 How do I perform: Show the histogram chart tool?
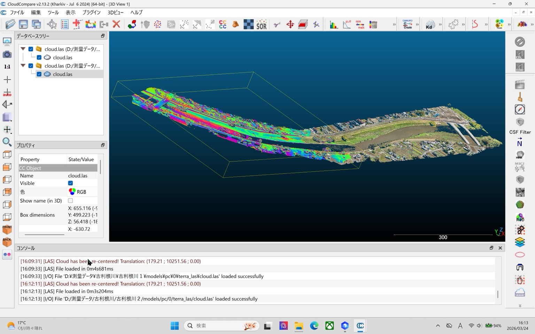click(x=334, y=24)
